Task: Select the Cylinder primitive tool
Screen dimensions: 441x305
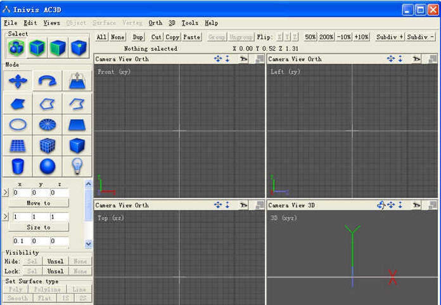Action: coord(18,166)
